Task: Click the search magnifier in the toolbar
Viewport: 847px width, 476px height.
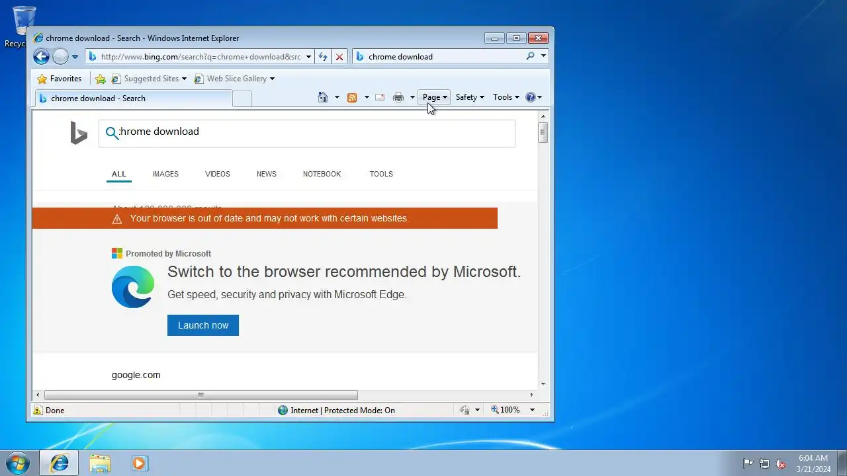Action: (x=530, y=56)
